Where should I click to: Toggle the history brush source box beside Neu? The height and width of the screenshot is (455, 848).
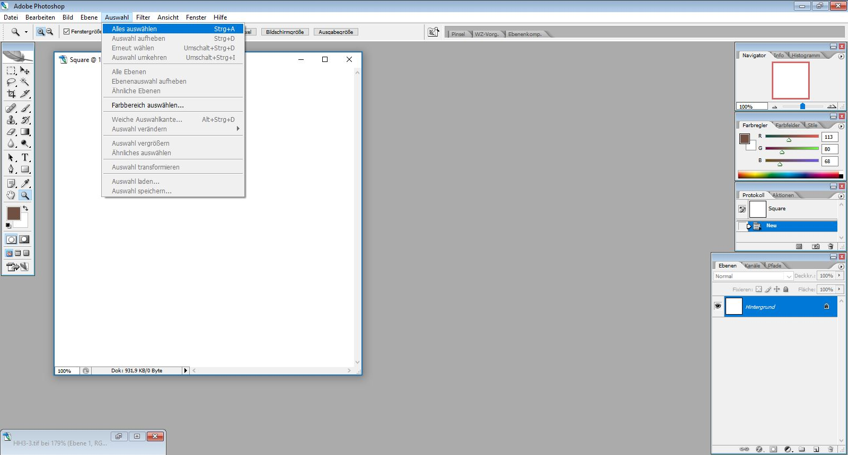tap(742, 226)
